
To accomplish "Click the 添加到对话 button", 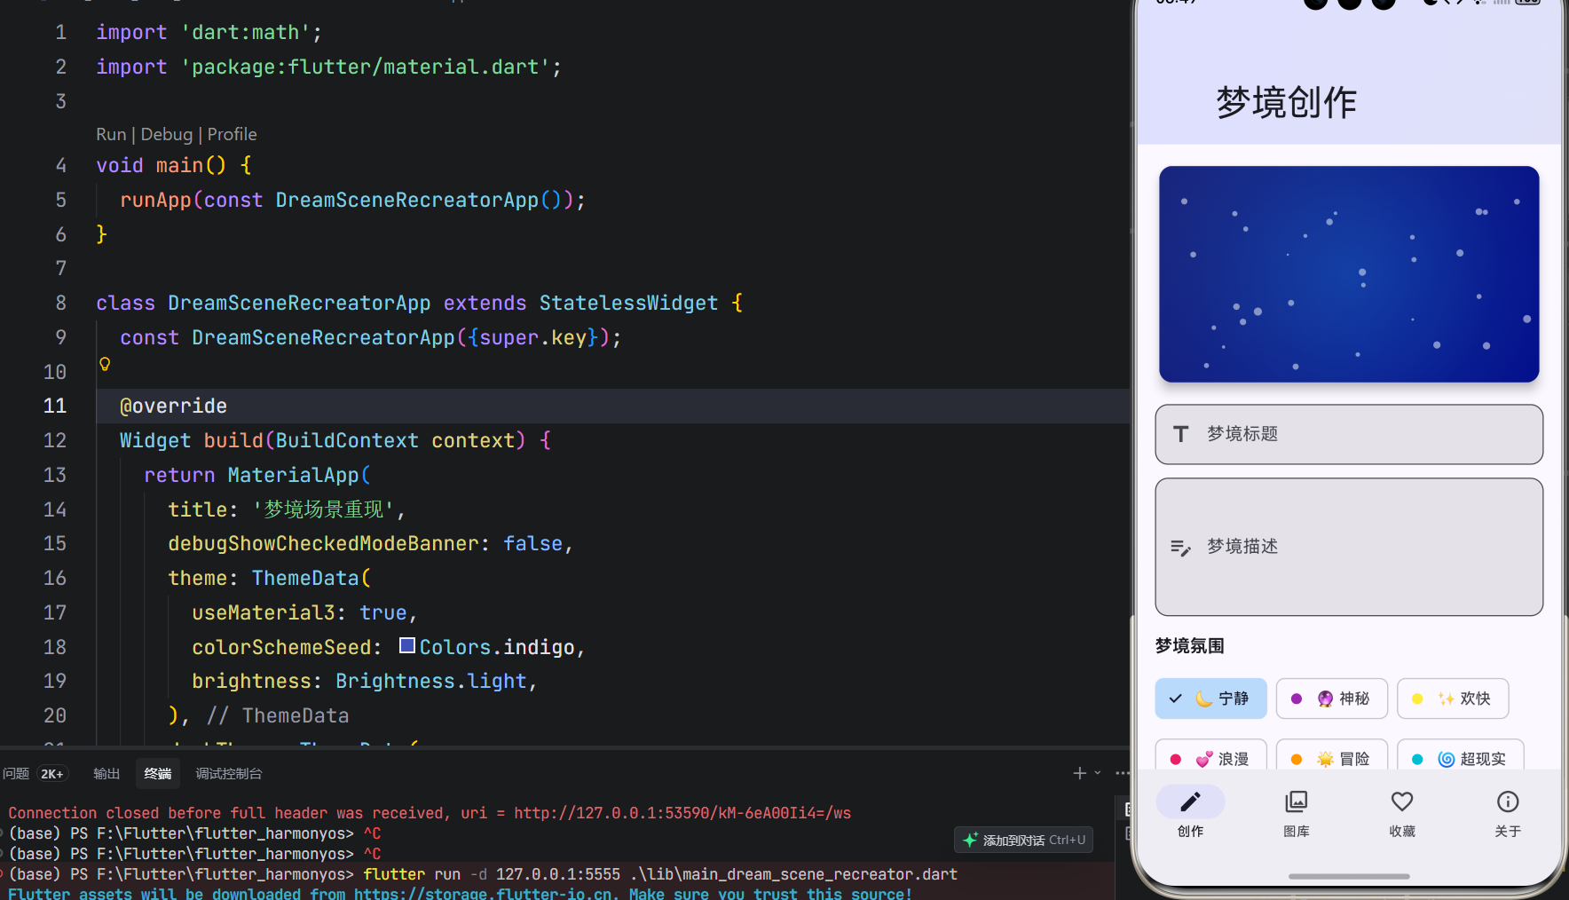I will (1024, 840).
